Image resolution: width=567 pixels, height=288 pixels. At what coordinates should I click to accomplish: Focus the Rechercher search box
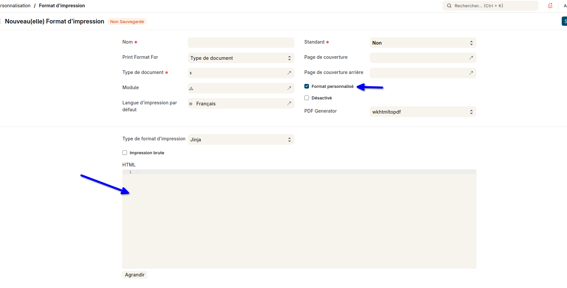493,6
